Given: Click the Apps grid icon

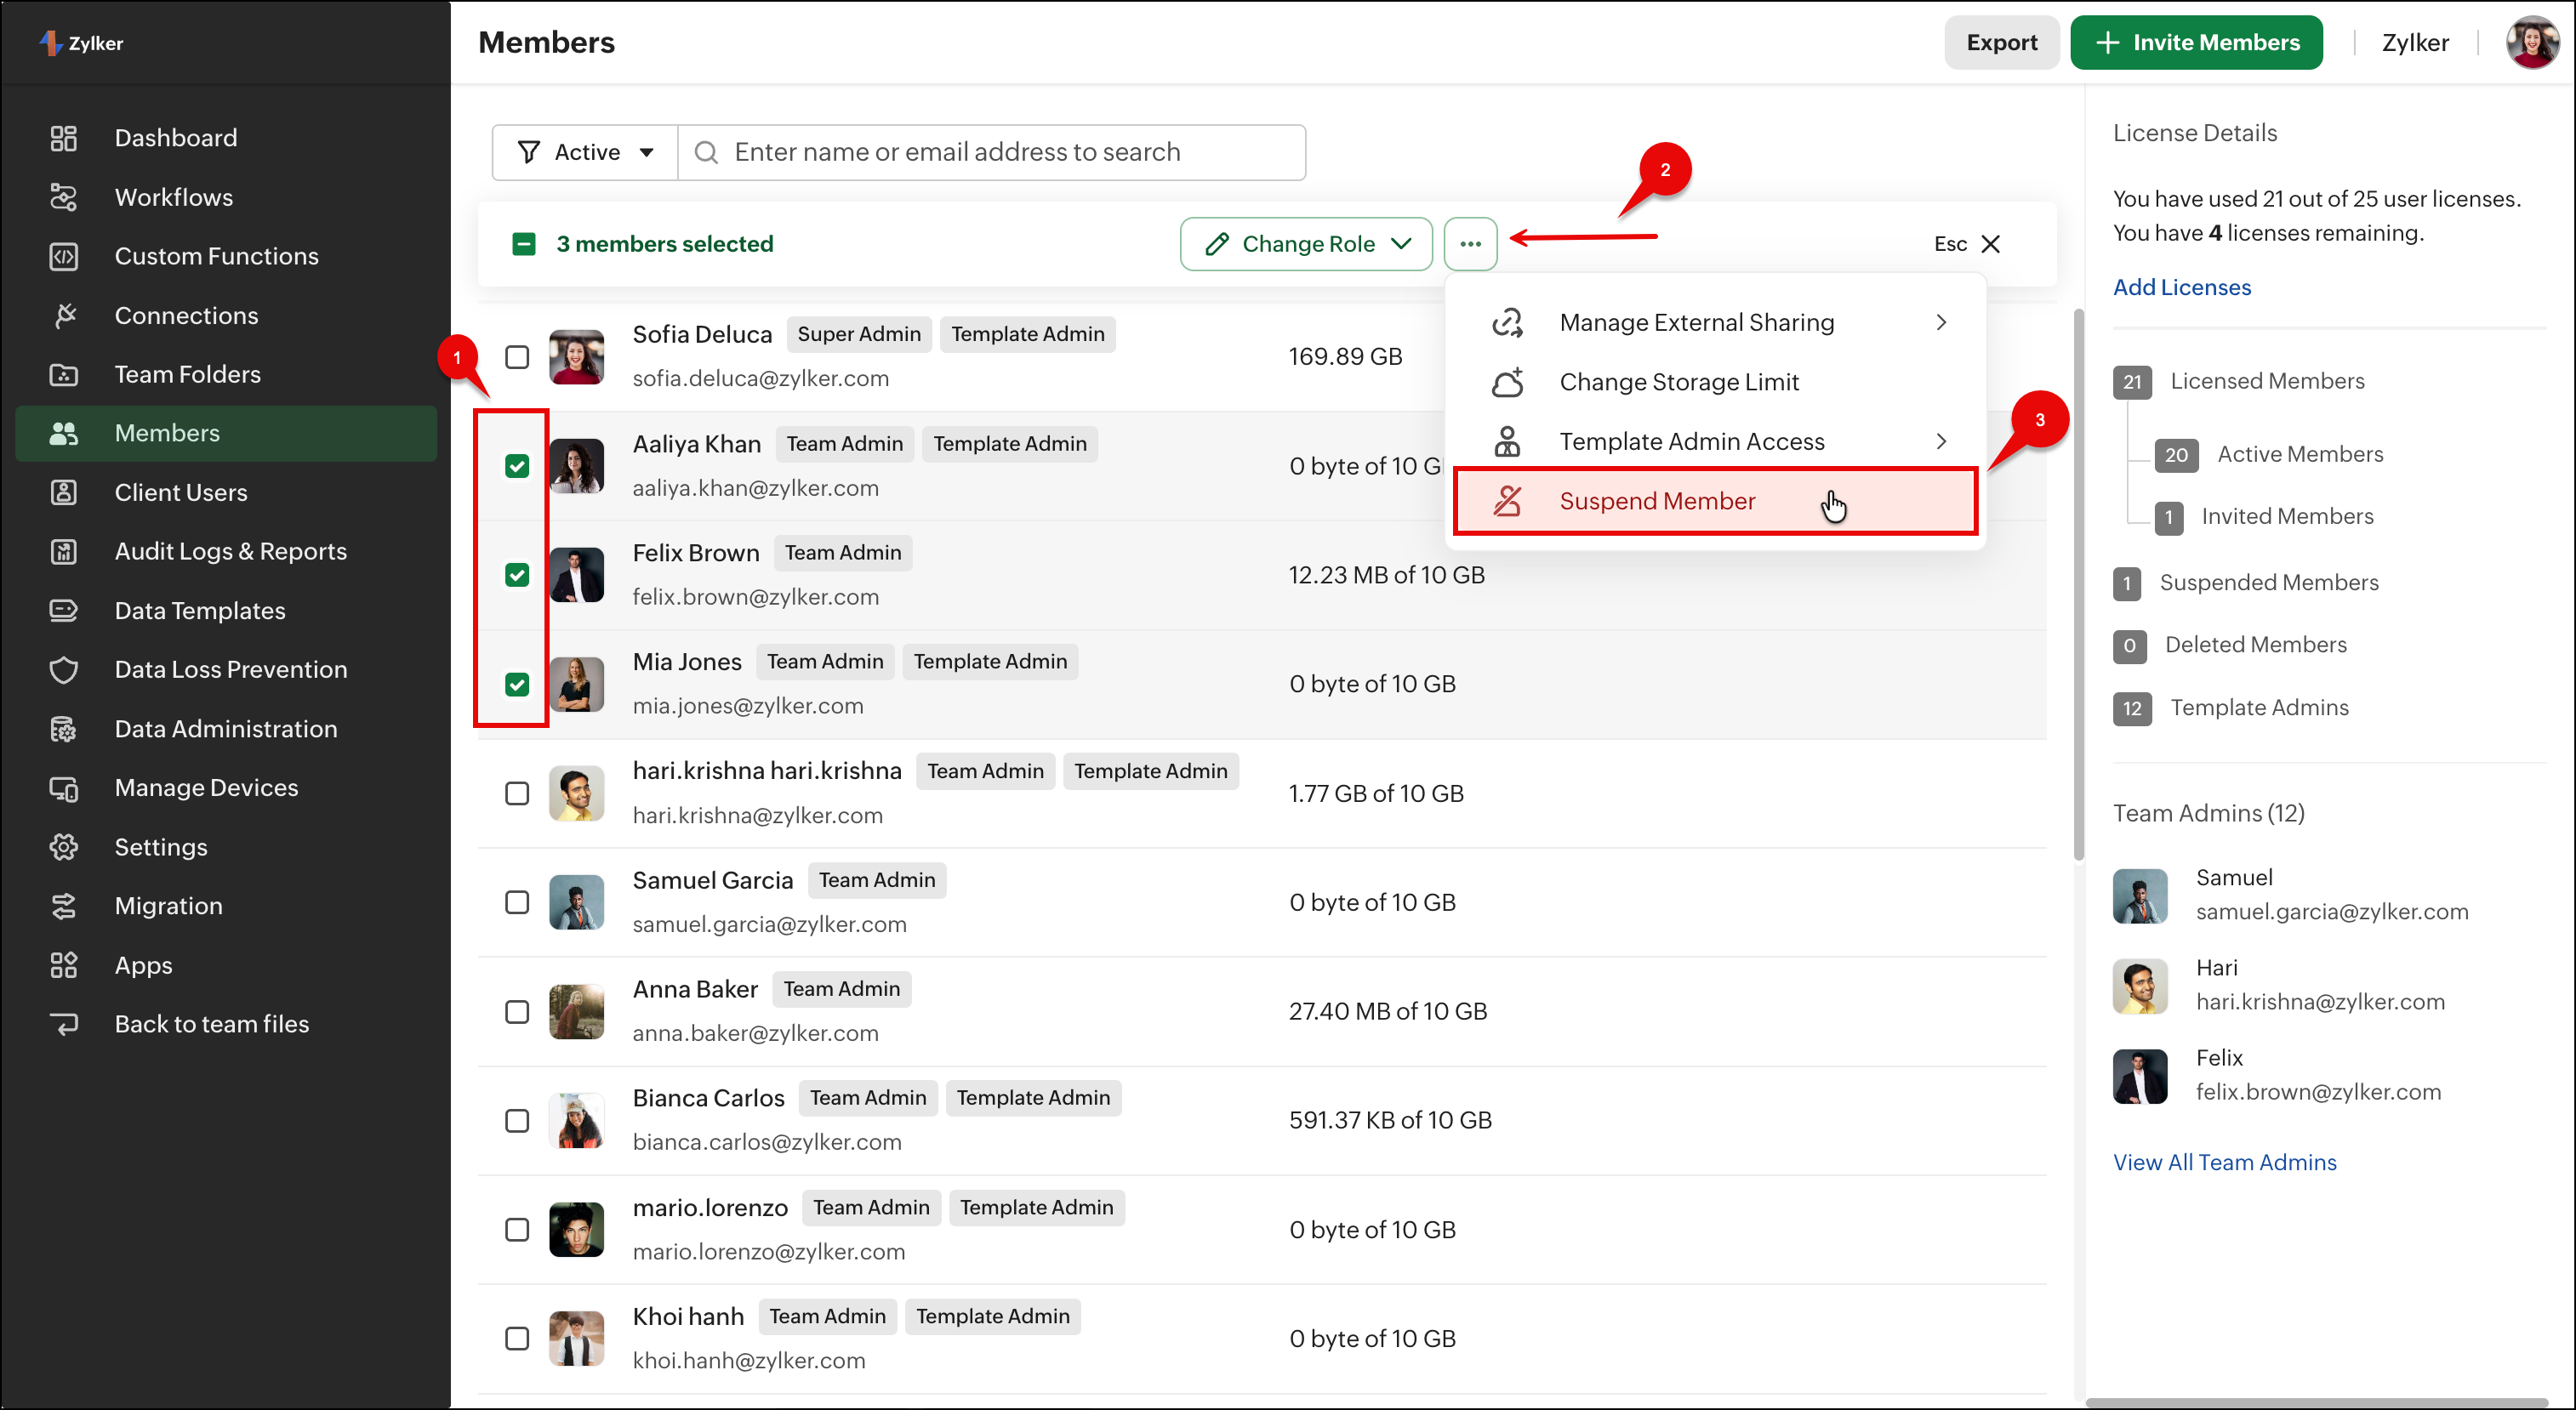Looking at the screenshot, I should 64,965.
